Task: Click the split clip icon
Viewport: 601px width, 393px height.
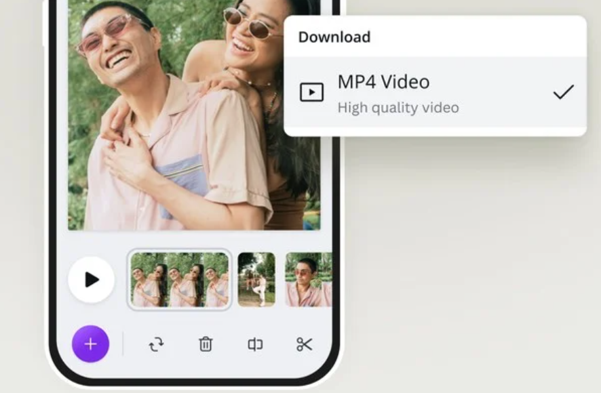Action: [x=255, y=344]
